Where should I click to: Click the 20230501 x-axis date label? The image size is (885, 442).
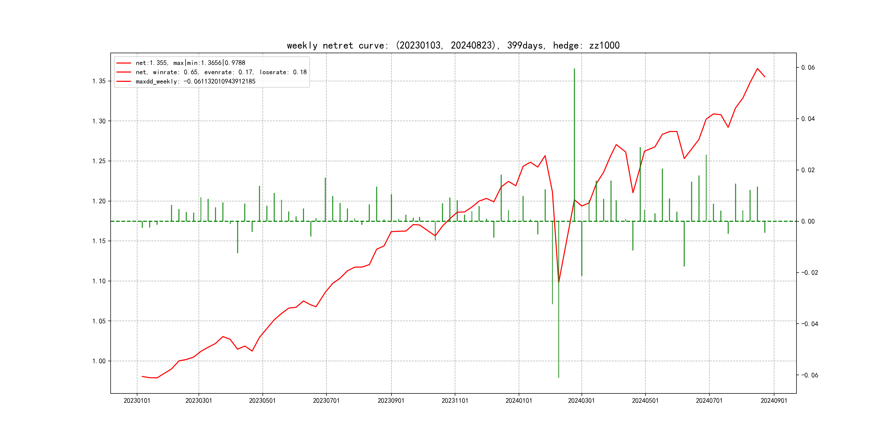pos(262,401)
